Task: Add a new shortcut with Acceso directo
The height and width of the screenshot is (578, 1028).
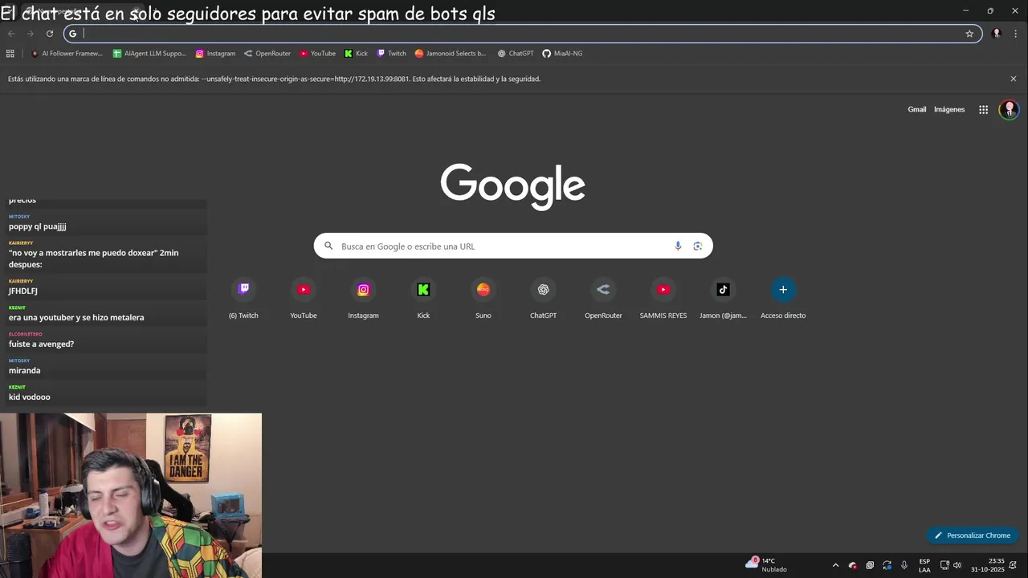Action: tap(783, 298)
